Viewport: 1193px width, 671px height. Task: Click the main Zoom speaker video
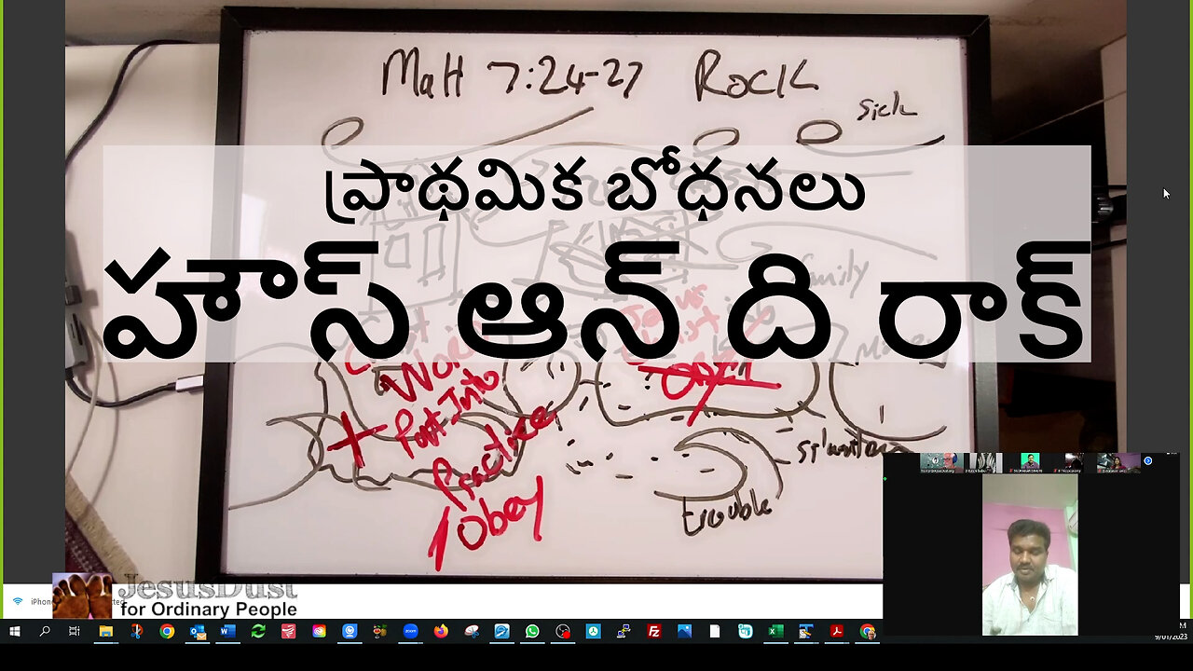[x=1030, y=555]
